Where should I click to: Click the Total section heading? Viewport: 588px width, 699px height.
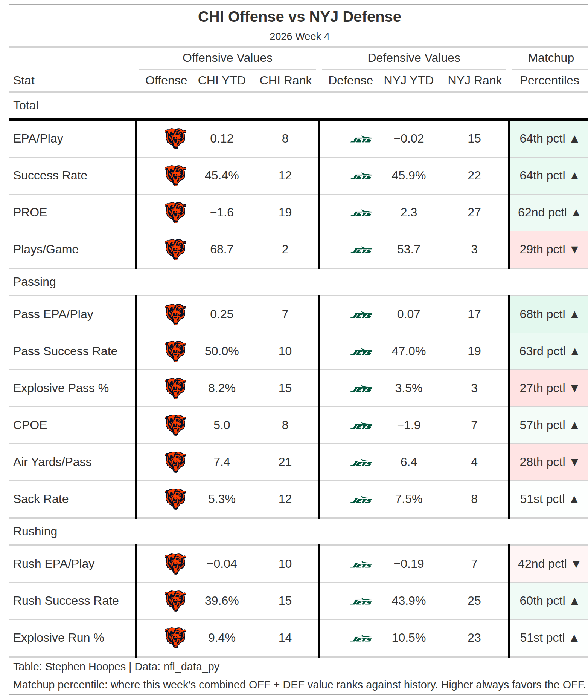coord(26,105)
